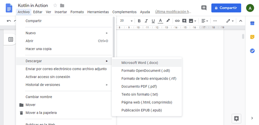The width and height of the screenshot is (259, 125).
Task: Open the text color picker
Action: click(160, 21)
